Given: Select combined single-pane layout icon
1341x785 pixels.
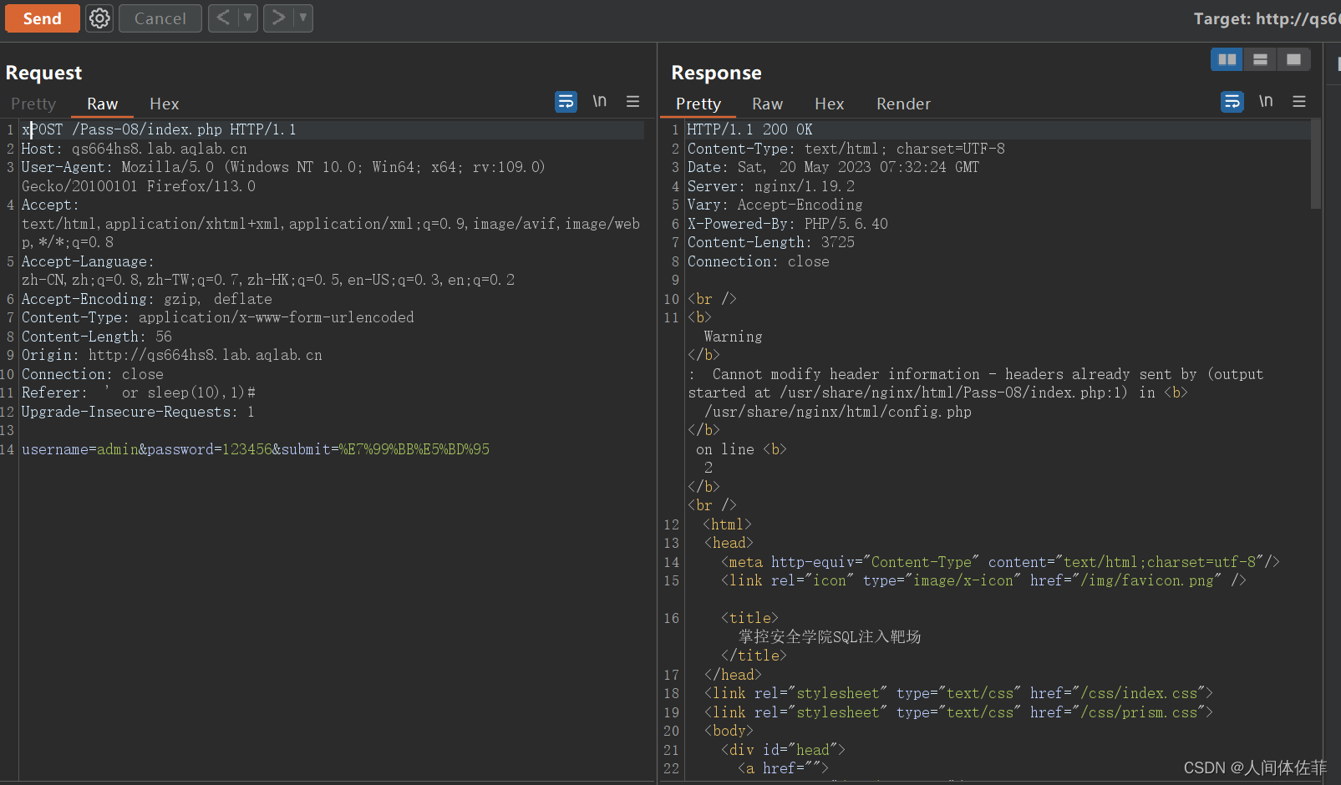Looking at the screenshot, I should [x=1293, y=59].
